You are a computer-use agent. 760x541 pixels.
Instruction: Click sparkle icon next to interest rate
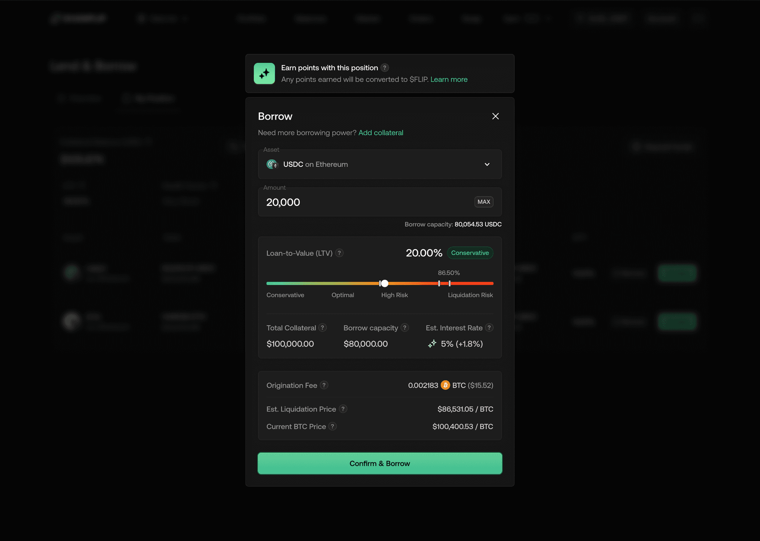click(432, 344)
